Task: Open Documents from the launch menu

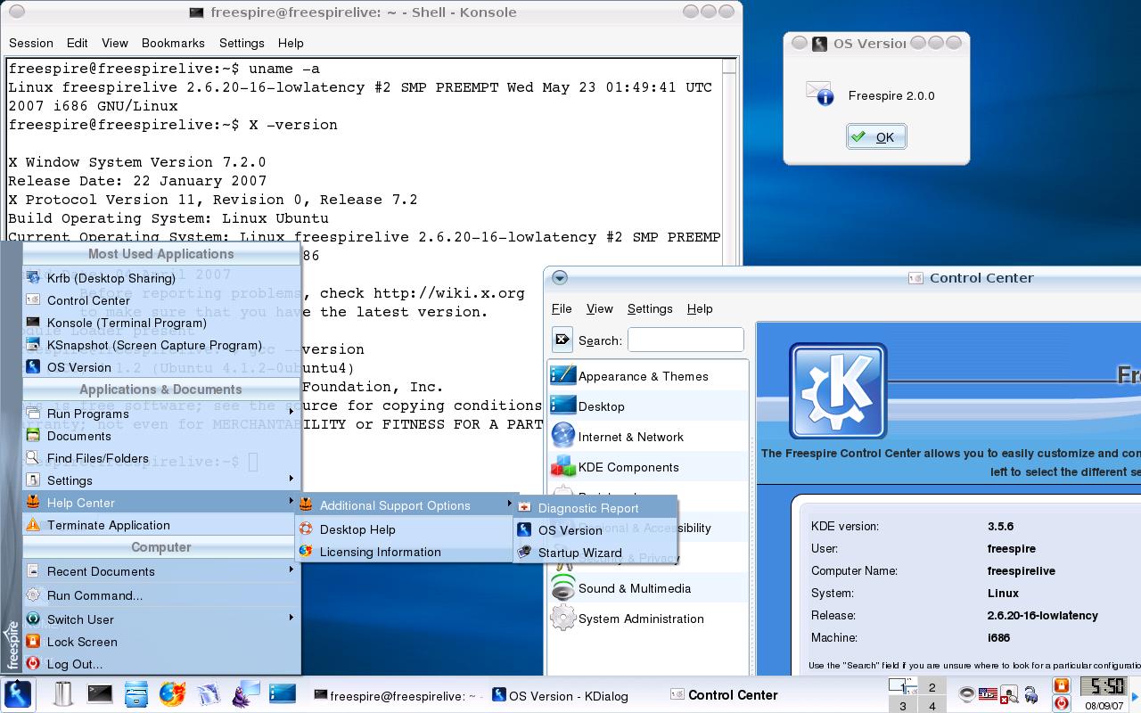Action: coord(161,436)
